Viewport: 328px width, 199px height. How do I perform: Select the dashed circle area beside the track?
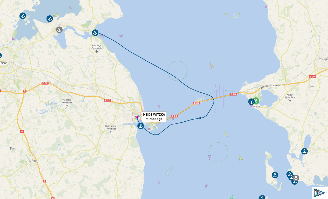click(x=177, y=71)
